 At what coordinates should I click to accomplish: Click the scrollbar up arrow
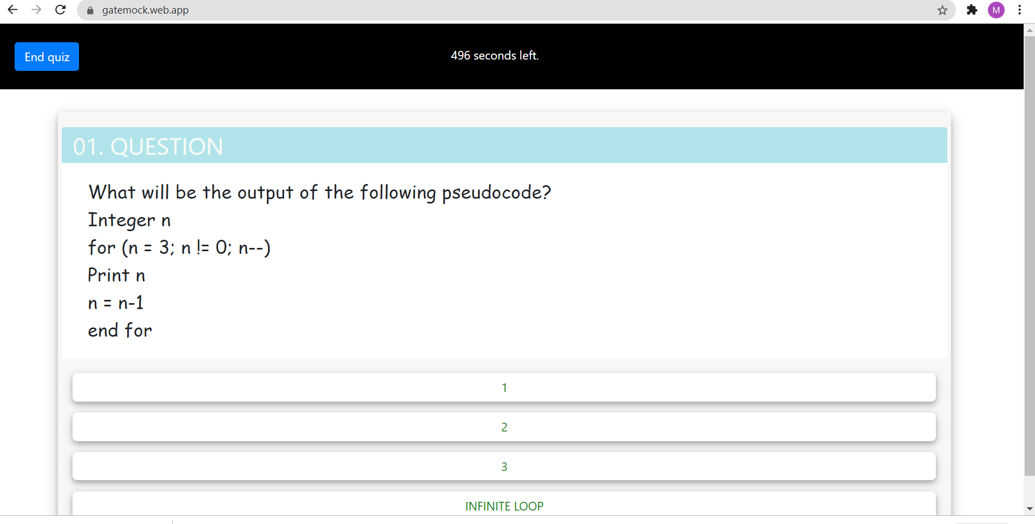coord(1030,30)
